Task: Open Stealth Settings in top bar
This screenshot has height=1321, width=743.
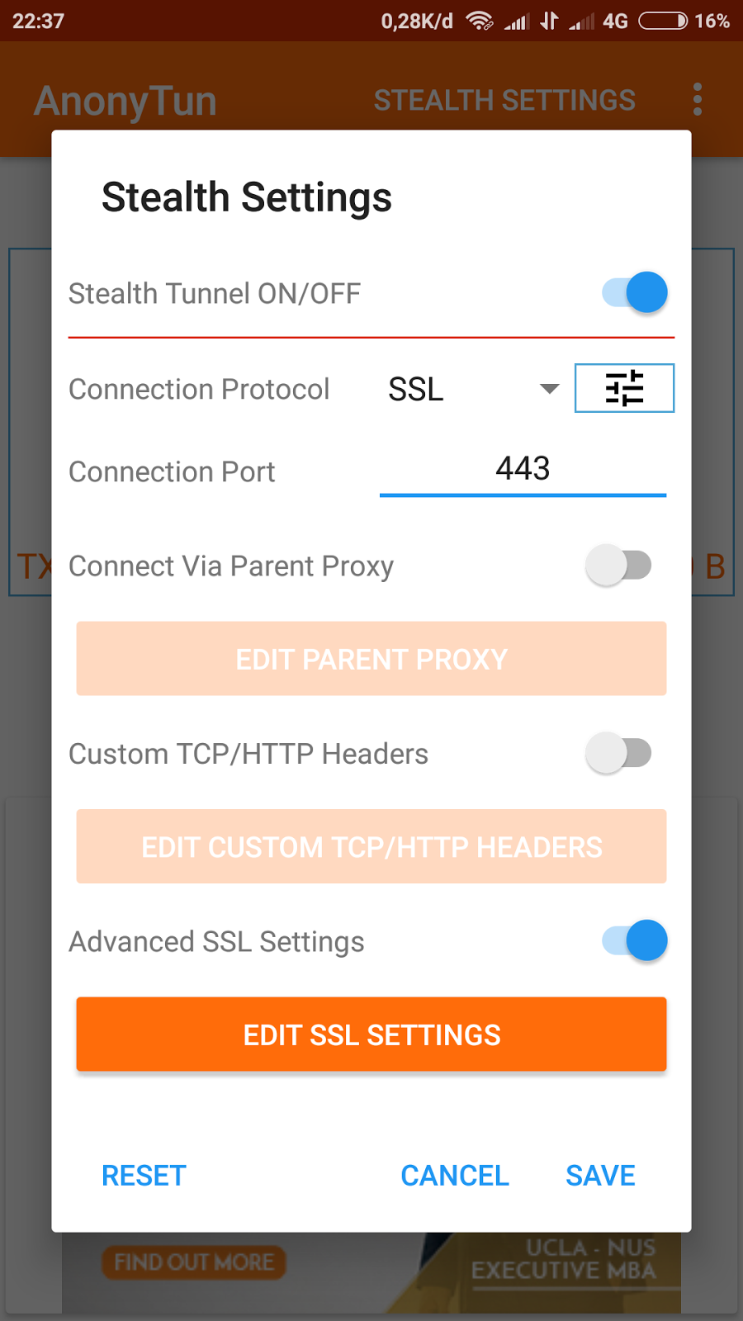Action: click(x=504, y=101)
